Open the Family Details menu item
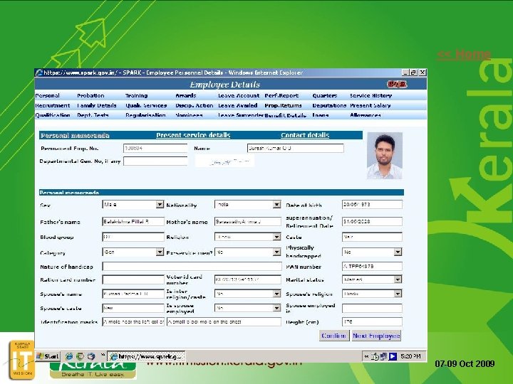The image size is (513, 384). click(97, 105)
